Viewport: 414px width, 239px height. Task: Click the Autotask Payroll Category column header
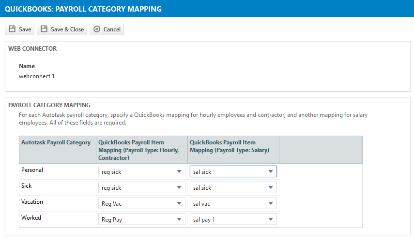click(58, 150)
